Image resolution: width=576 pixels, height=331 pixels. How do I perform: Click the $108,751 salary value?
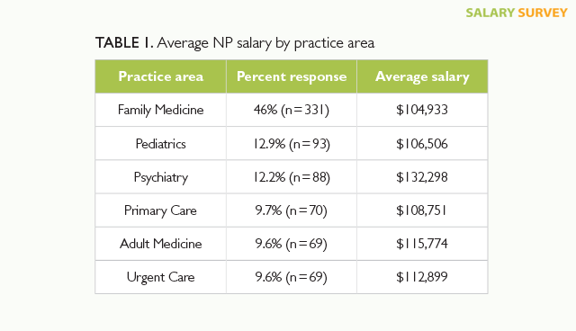click(422, 210)
